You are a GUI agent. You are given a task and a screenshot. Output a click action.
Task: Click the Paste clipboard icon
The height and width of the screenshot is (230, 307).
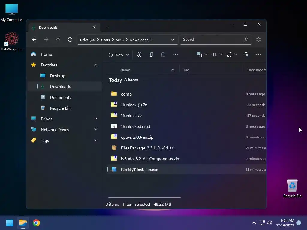(163, 55)
